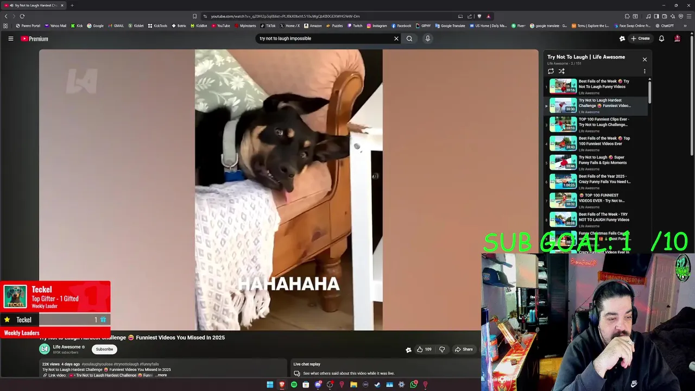Open the #youlaughyoulose hashtag link
The width and height of the screenshot is (695, 391).
coord(97,364)
